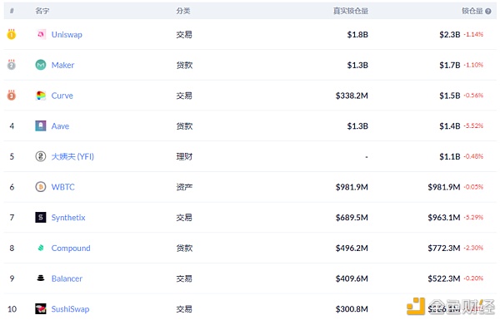The width and height of the screenshot is (500, 320).
Task: Open the Uniswap project link
Action: (67, 35)
